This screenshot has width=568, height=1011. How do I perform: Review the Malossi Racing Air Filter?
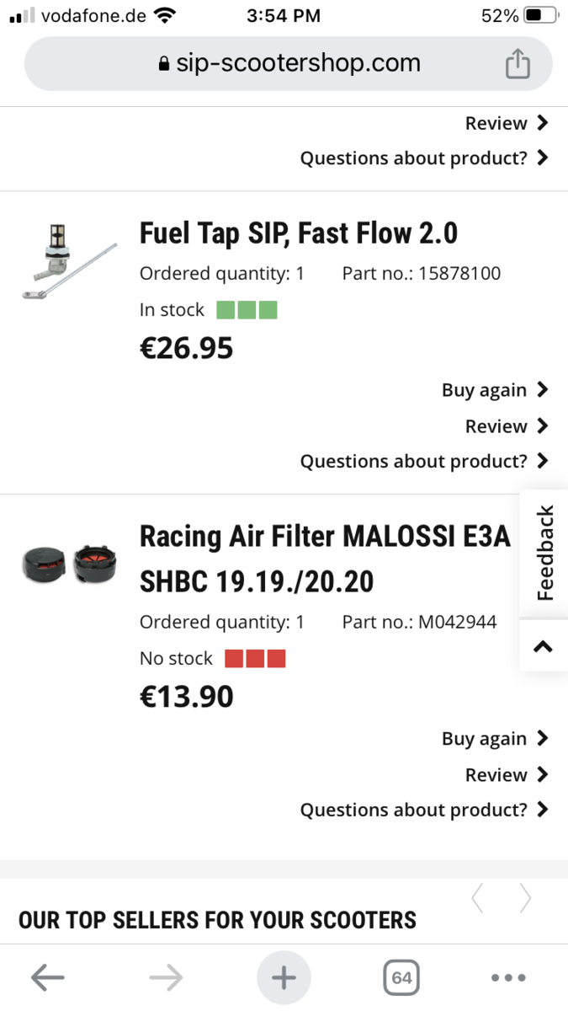coord(506,775)
